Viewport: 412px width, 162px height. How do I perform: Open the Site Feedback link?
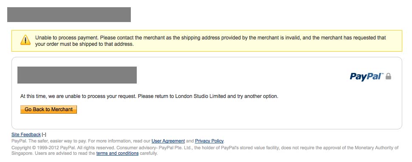(26, 135)
